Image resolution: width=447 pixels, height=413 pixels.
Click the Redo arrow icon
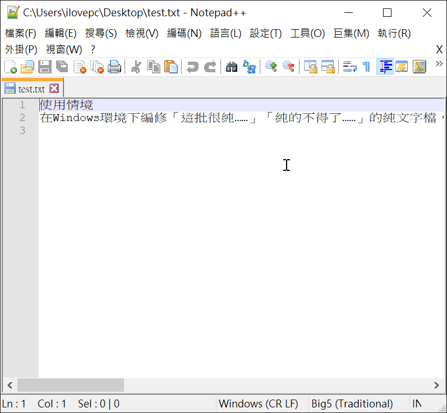point(210,67)
